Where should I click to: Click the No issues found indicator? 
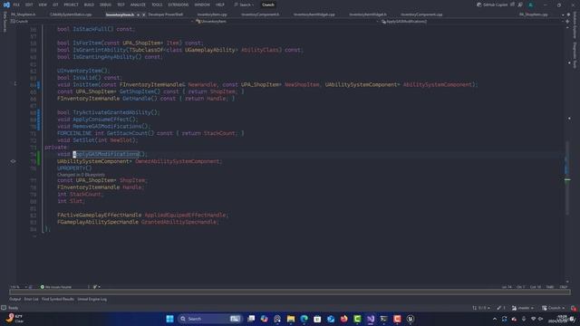56,287
